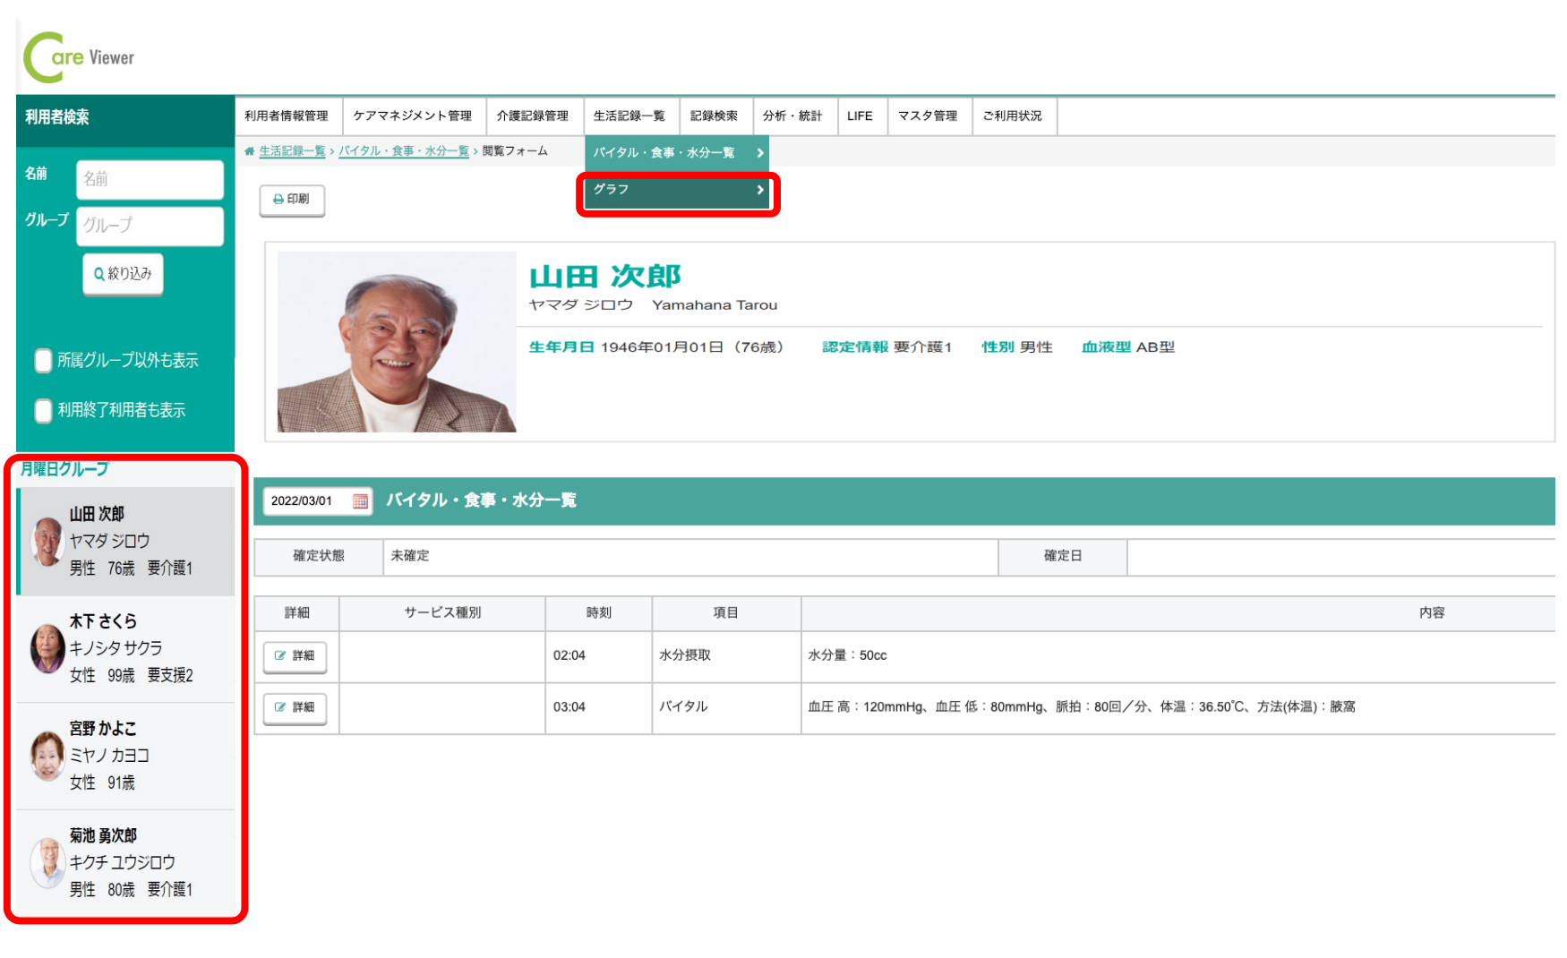Select 宮野 かよこ avatar in user list
The image size is (1567, 958).
(47, 756)
